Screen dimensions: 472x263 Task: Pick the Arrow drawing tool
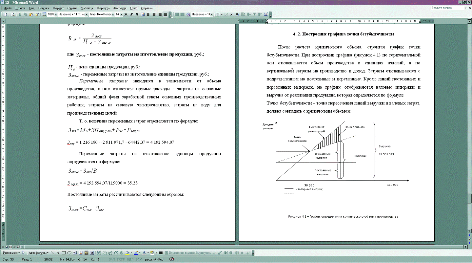58,253
